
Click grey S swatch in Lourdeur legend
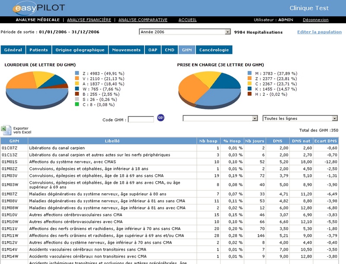coord(77,99)
